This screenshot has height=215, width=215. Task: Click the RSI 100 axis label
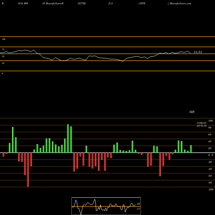coord(3,39)
